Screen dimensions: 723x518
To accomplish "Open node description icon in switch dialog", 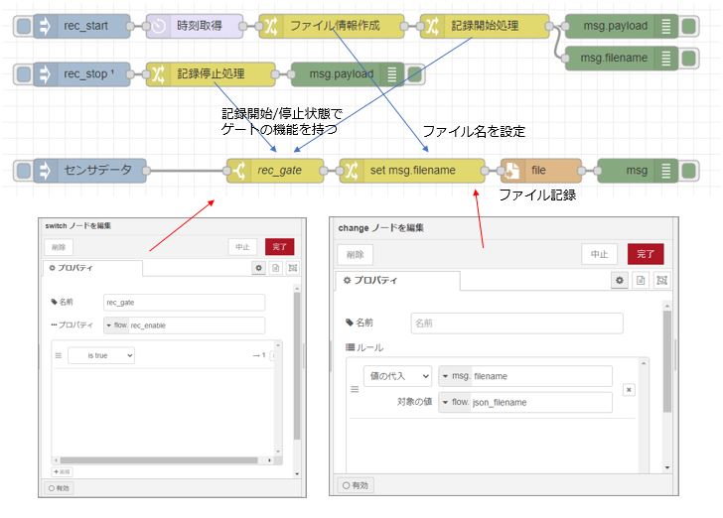I will (x=275, y=268).
